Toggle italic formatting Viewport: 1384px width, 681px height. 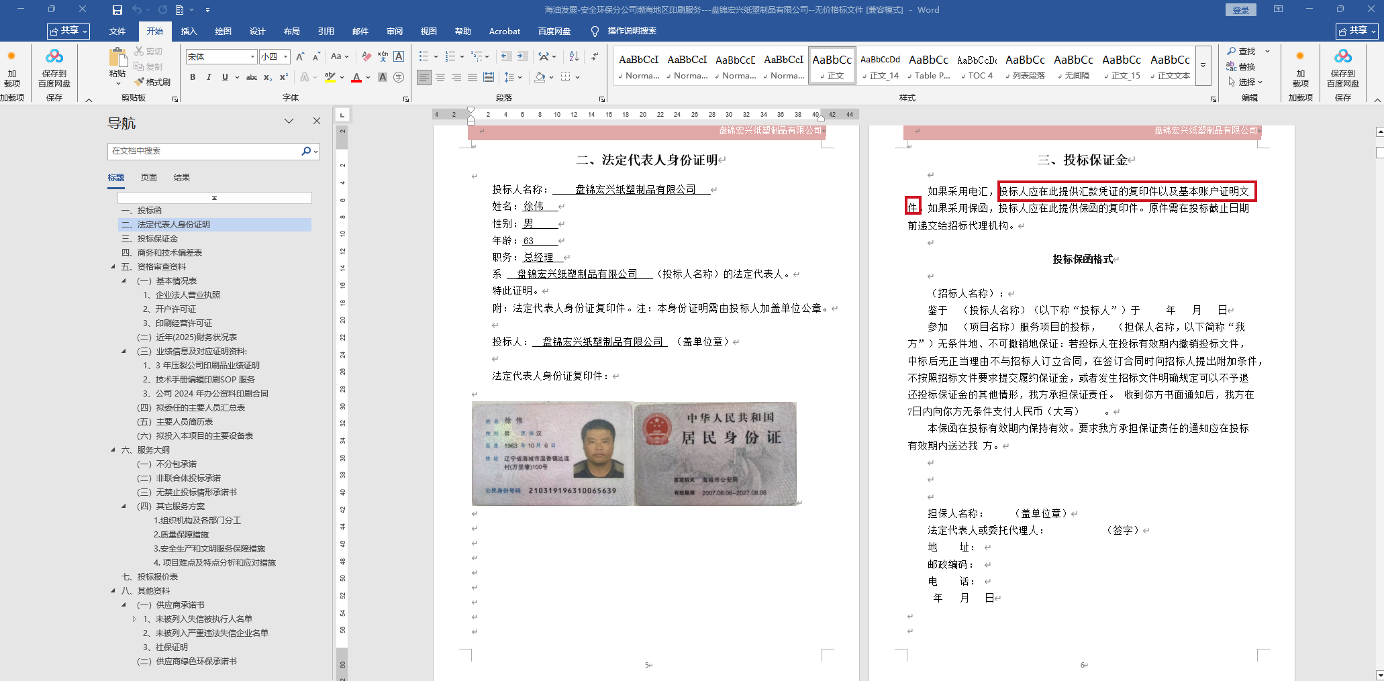tap(209, 77)
